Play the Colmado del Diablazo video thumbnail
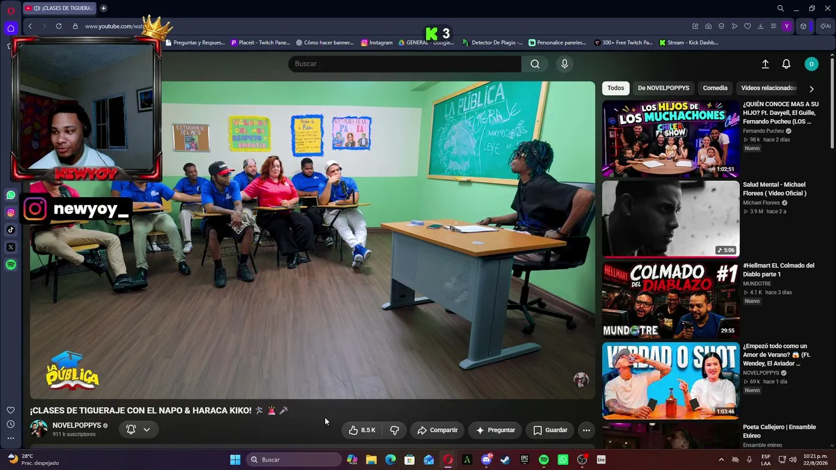This screenshot has width=836, height=470. point(671,300)
